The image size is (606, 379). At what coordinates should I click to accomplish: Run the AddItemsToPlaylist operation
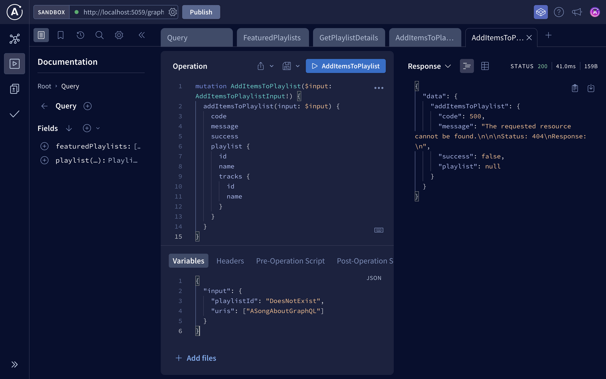point(346,66)
